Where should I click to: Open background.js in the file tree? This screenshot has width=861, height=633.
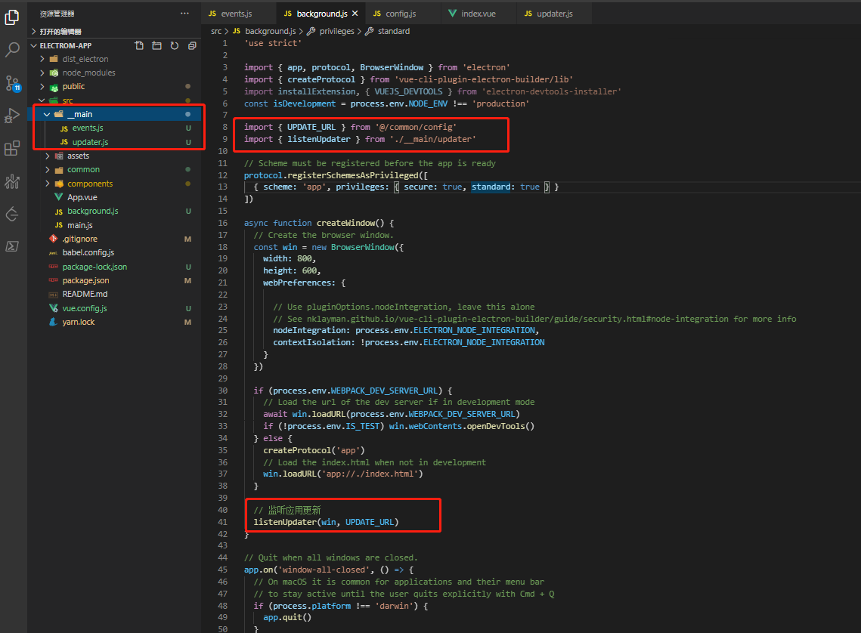[92, 212]
